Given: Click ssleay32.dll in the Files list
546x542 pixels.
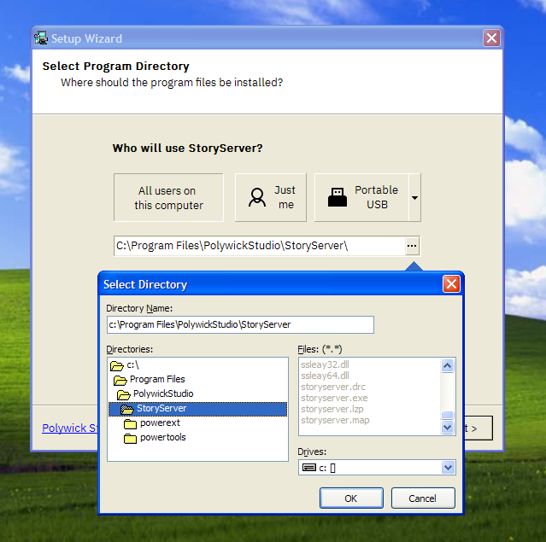Looking at the screenshot, I should coord(325,364).
